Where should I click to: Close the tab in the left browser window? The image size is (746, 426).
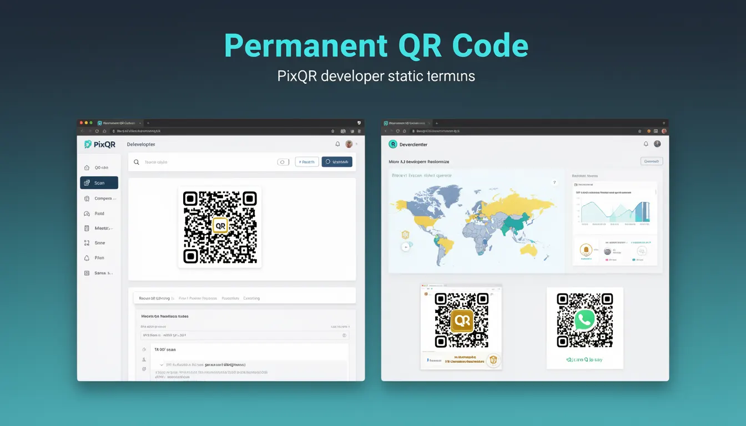140,123
